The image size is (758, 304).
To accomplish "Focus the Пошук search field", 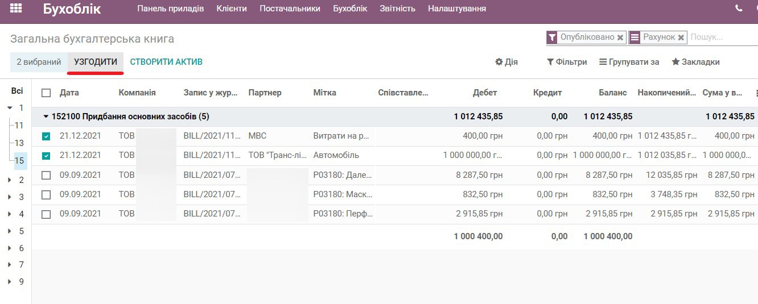I will (x=723, y=38).
